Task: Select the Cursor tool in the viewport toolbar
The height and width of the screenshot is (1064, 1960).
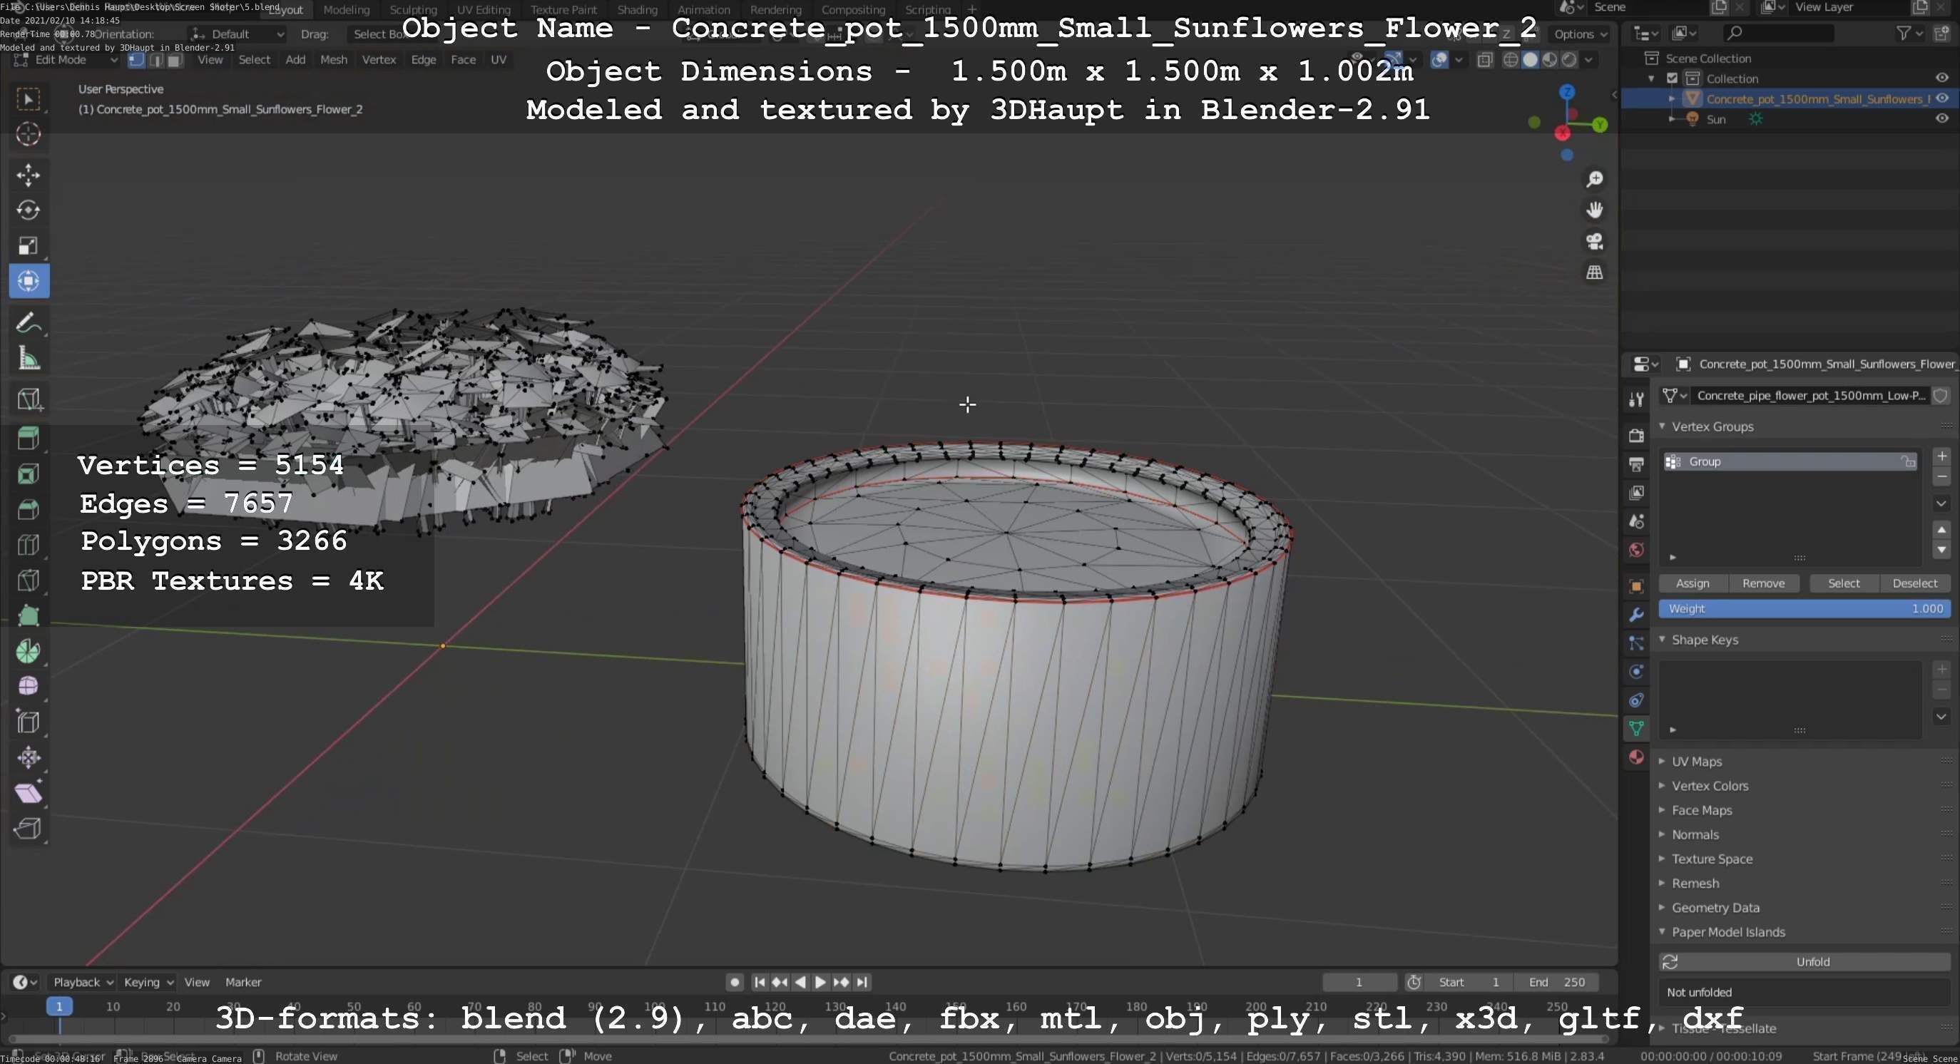Action: pyautogui.click(x=28, y=135)
